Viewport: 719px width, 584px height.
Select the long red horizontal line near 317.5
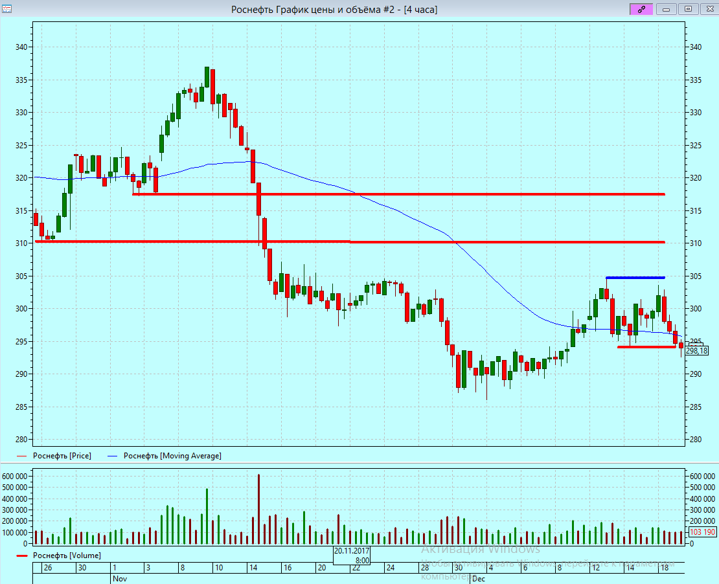point(398,194)
